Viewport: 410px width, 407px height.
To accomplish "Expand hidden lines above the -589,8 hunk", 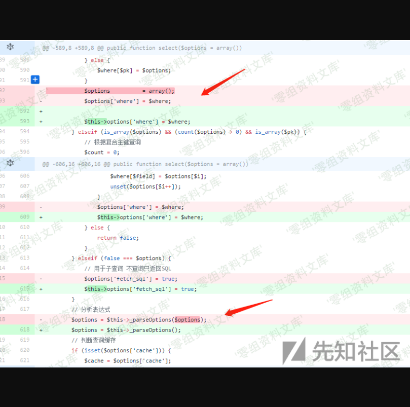I will pos(10,47).
